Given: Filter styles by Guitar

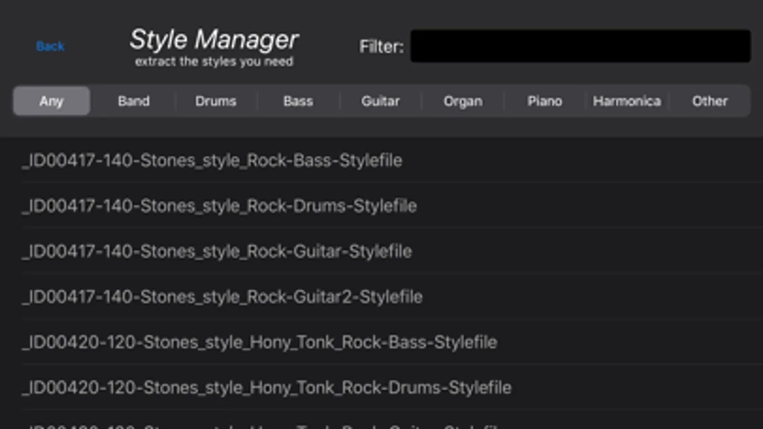Looking at the screenshot, I should click(380, 101).
